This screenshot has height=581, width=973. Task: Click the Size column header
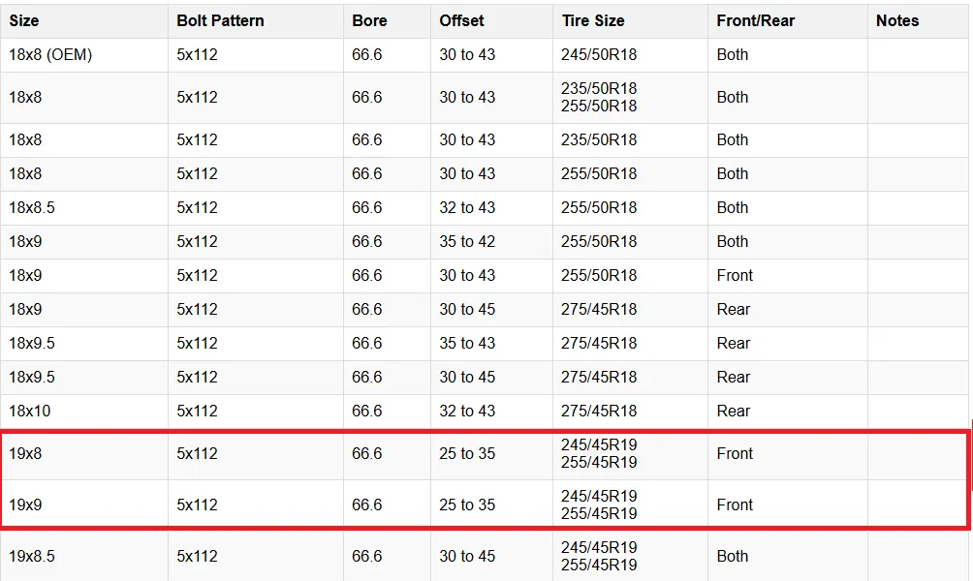tap(25, 20)
